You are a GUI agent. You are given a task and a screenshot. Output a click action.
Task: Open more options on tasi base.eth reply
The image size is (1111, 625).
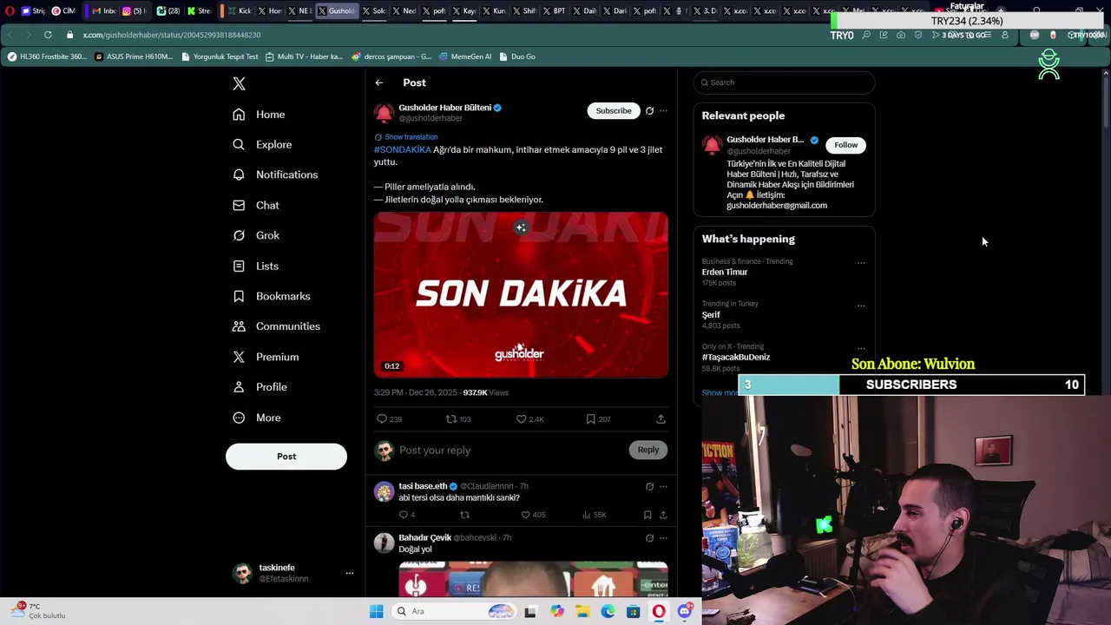pos(663,487)
